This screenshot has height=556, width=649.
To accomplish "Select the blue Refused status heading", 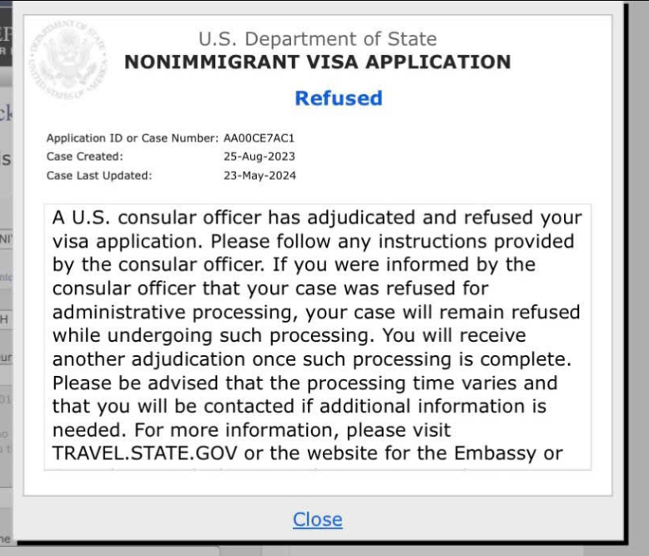I will 339,98.
